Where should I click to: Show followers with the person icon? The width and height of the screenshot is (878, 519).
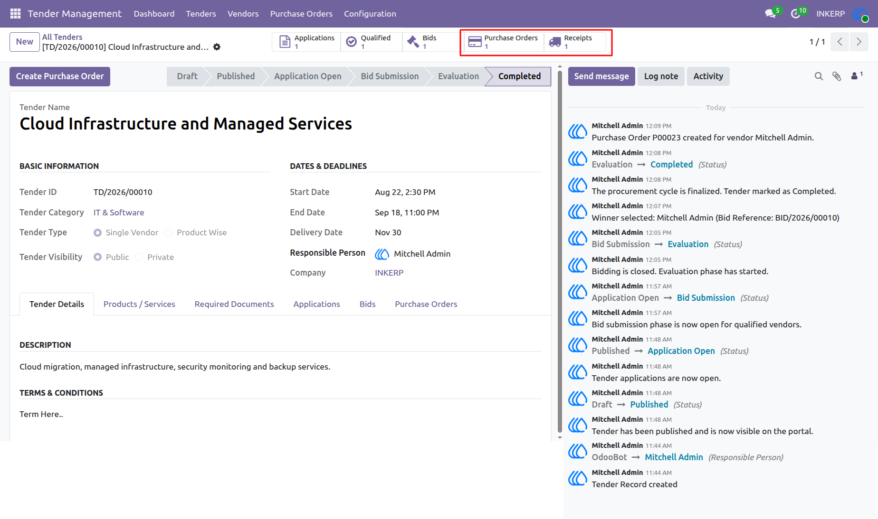coord(854,76)
